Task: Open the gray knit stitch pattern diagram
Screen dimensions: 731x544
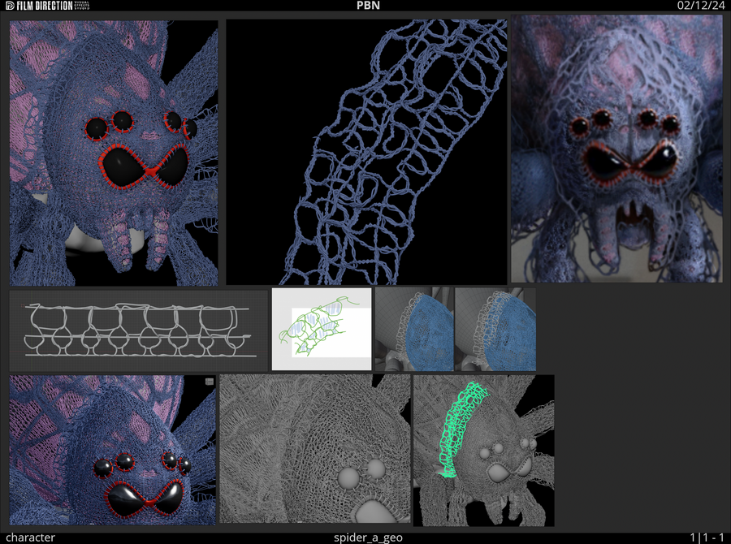Action: [139, 330]
